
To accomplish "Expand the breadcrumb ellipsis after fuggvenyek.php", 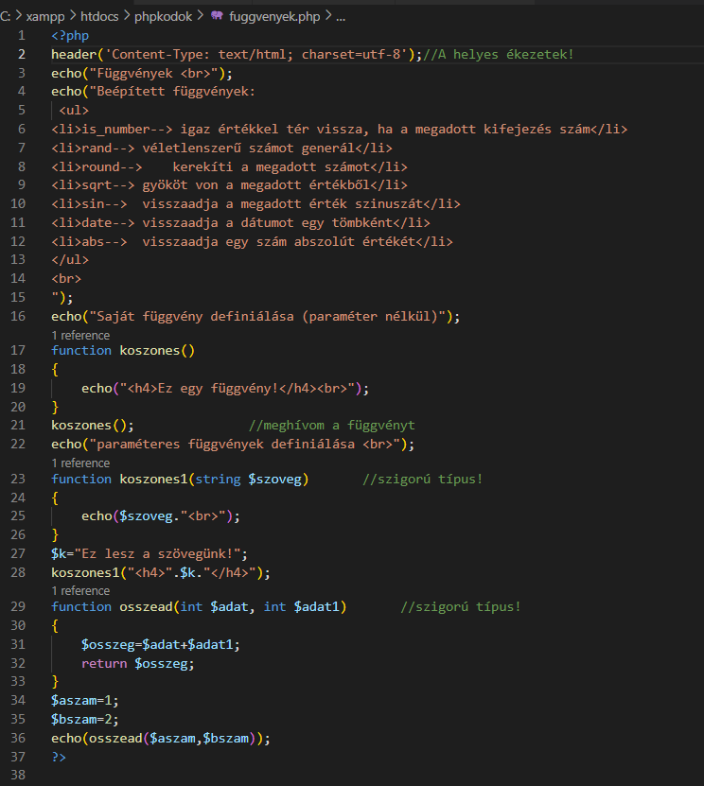I will (x=341, y=17).
